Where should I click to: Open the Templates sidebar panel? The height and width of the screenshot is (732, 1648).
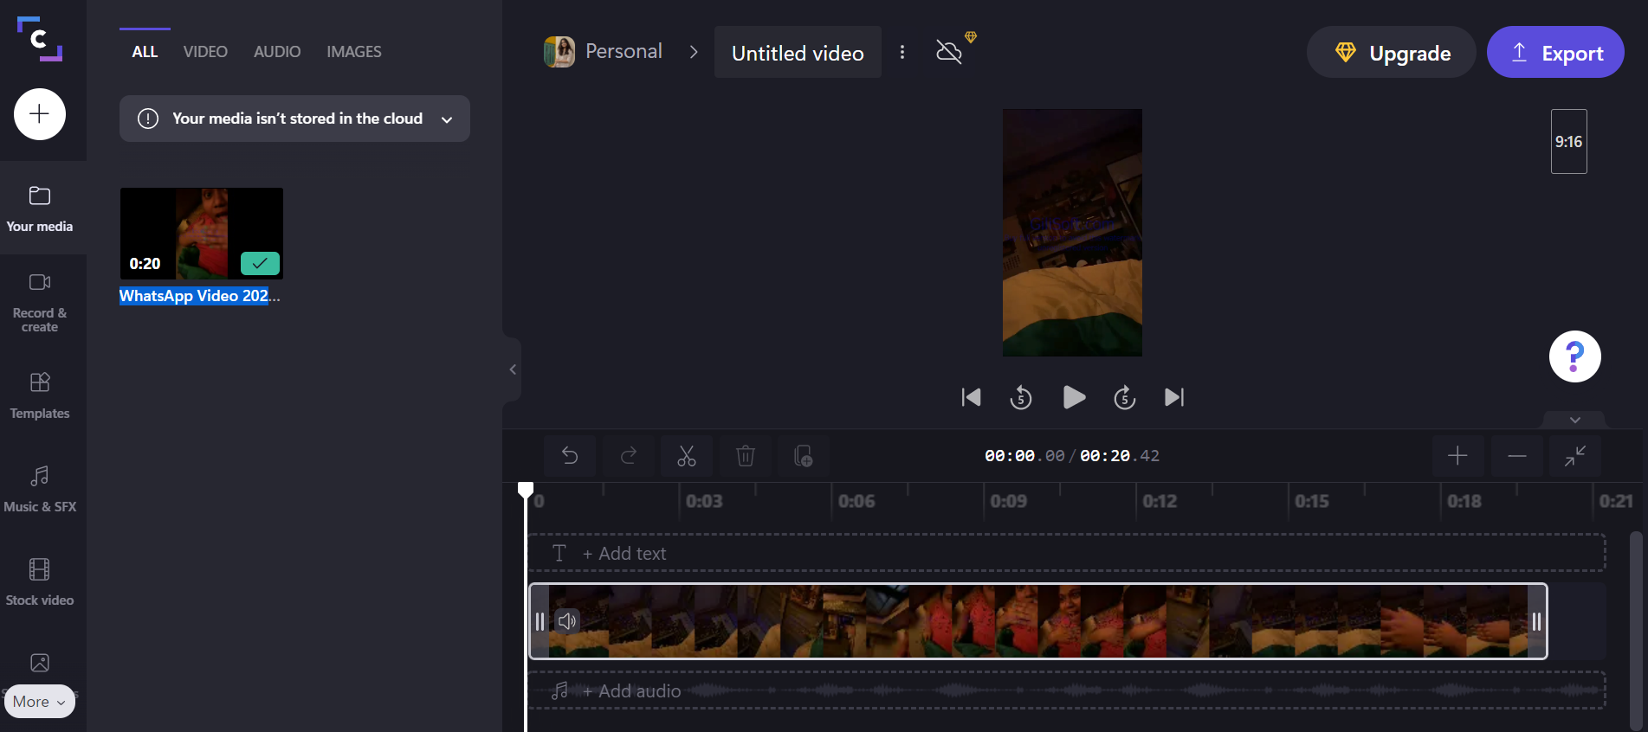[40, 395]
